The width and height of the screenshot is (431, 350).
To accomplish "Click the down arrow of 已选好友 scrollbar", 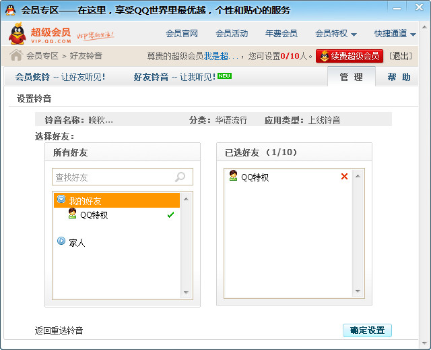I will coord(358,291).
